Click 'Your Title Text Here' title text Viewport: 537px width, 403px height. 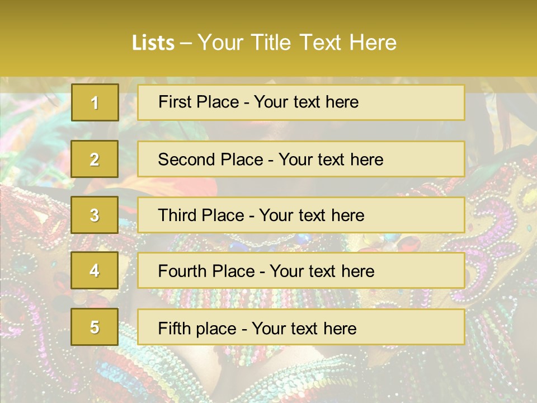coord(297,43)
